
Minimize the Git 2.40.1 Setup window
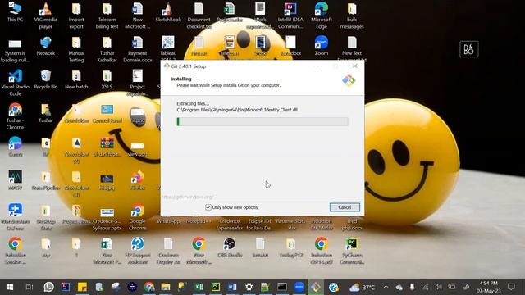pos(317,66)
